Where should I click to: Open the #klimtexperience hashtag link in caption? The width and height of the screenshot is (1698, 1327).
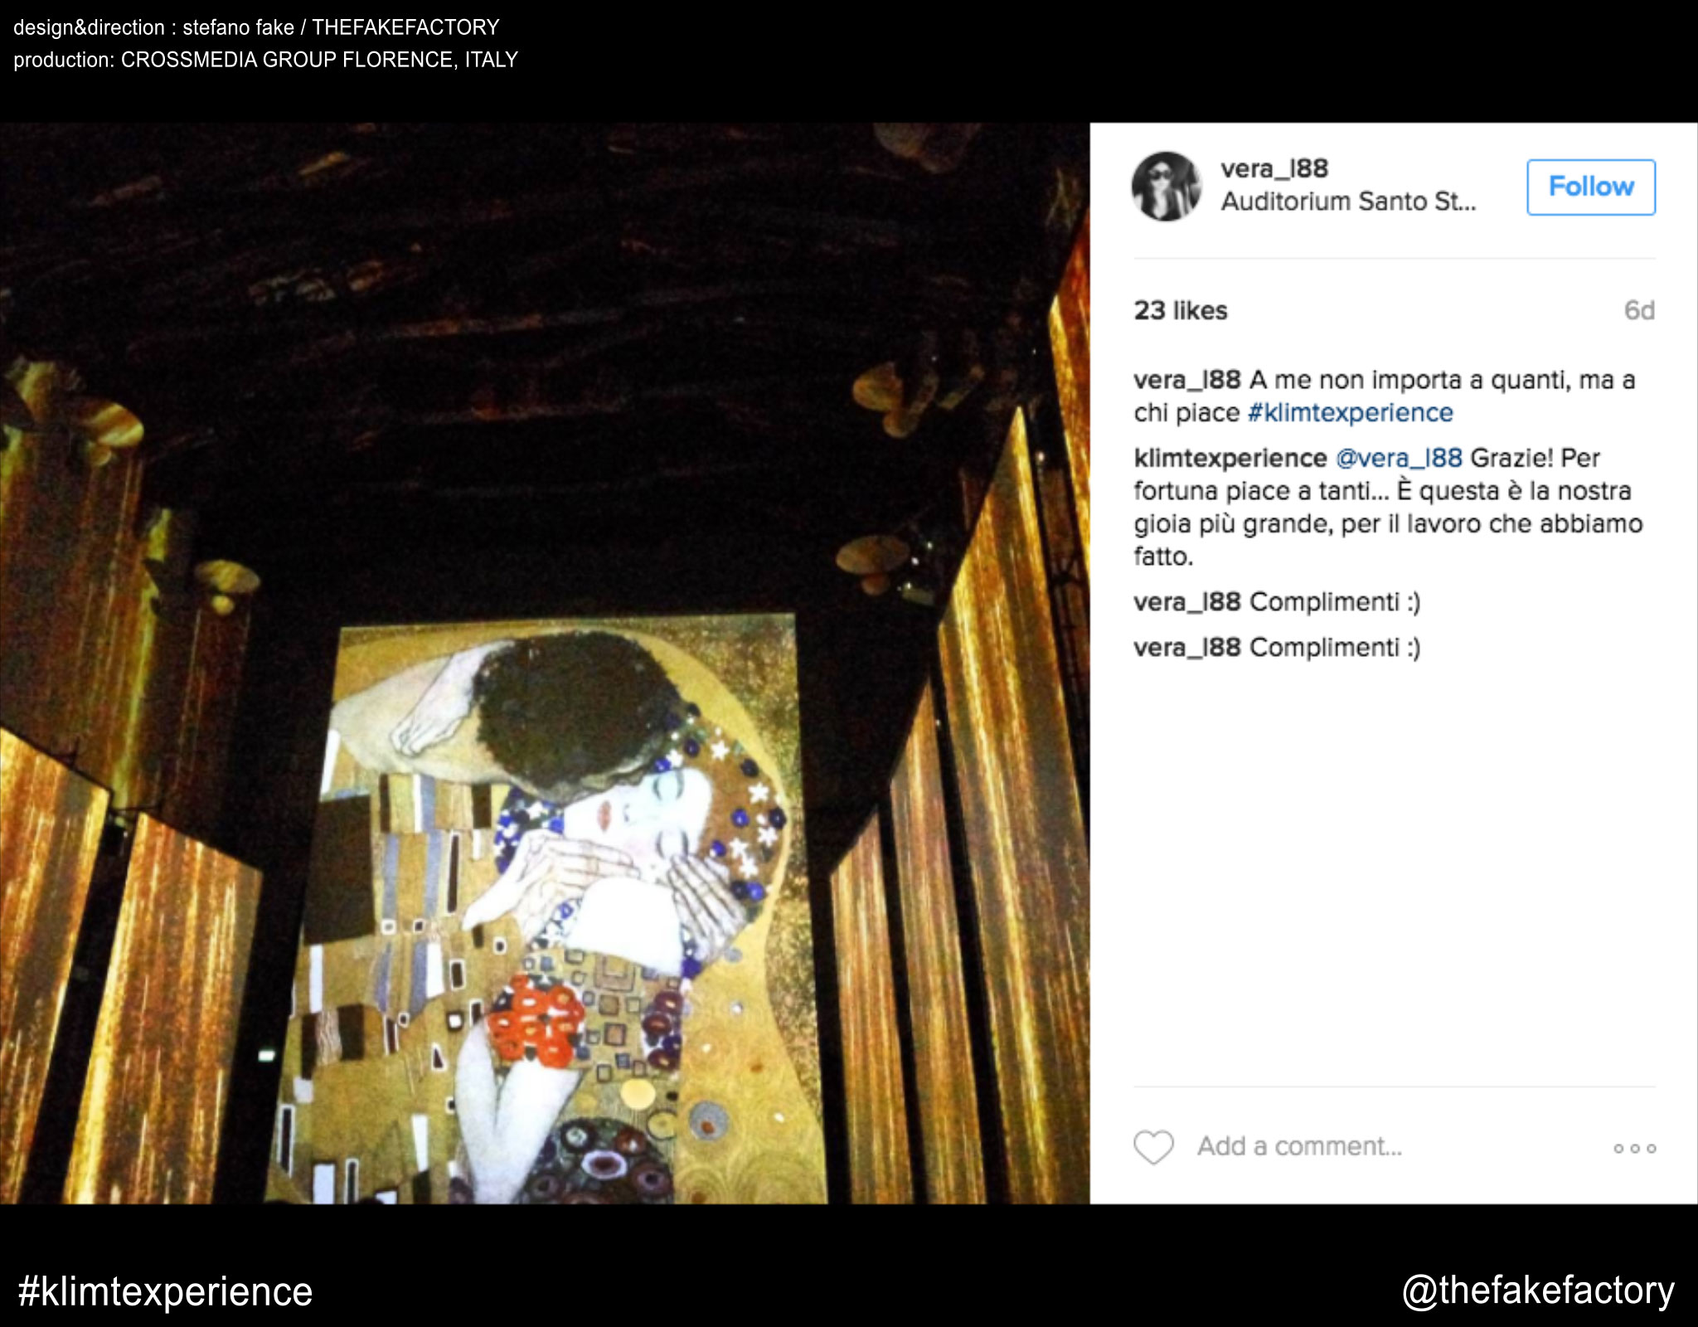[x=1350, y=412]
